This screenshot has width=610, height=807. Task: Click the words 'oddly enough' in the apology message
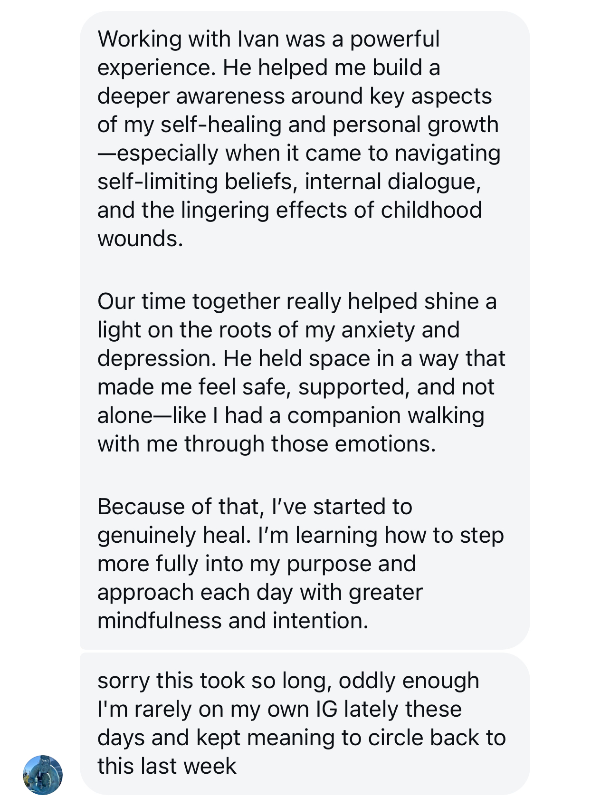(x=409, y=681)
